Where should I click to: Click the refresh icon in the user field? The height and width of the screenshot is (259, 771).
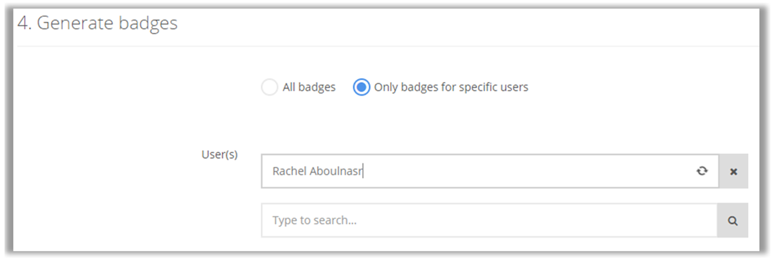coord(702,171)
